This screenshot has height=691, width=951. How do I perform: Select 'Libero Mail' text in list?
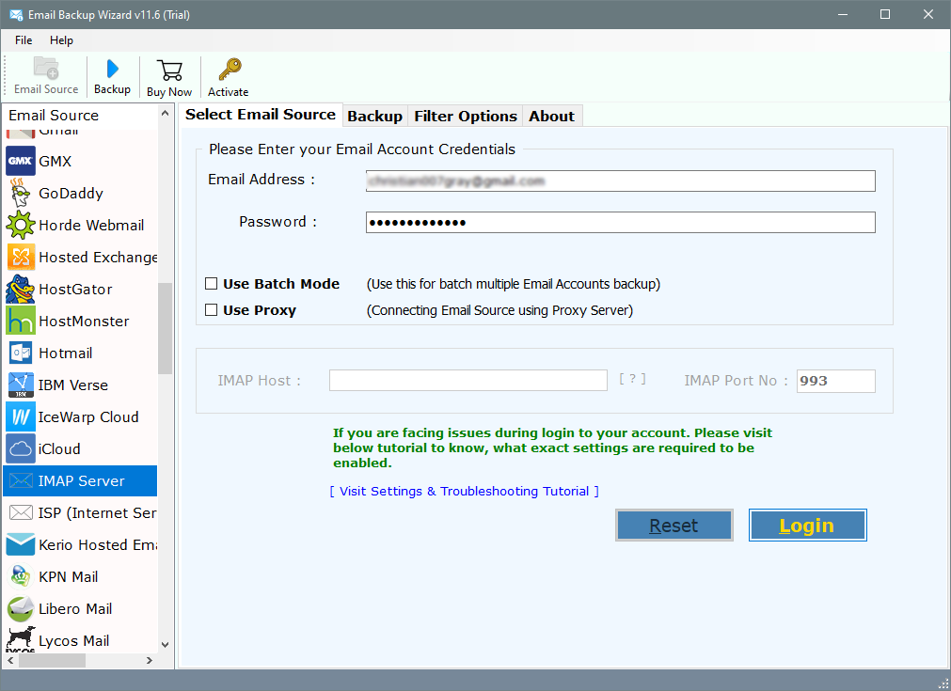pyautogui.click(x=75, y=608)
